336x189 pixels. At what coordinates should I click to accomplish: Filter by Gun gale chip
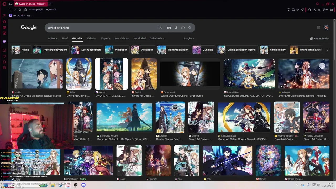204,50
